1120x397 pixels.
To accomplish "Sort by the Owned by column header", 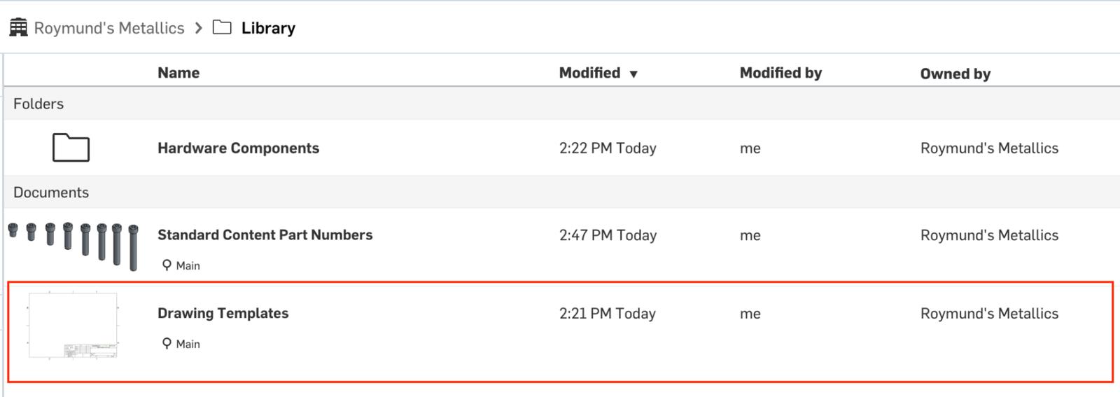I will (955, 74).
